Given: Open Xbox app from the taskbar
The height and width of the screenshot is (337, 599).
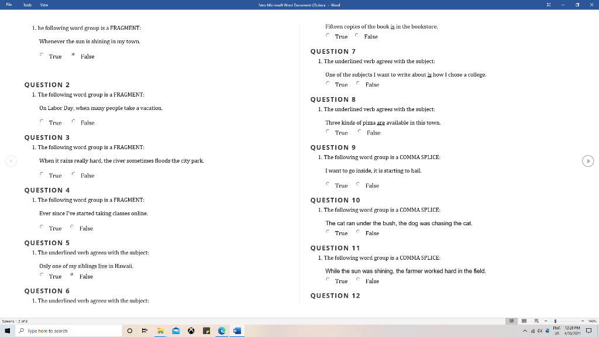Looking at the screenshot, I should [191, 331].
